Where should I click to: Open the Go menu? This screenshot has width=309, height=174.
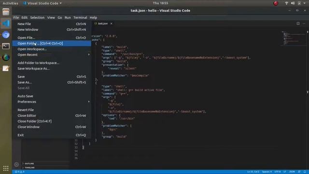click(x=60, y=17)
